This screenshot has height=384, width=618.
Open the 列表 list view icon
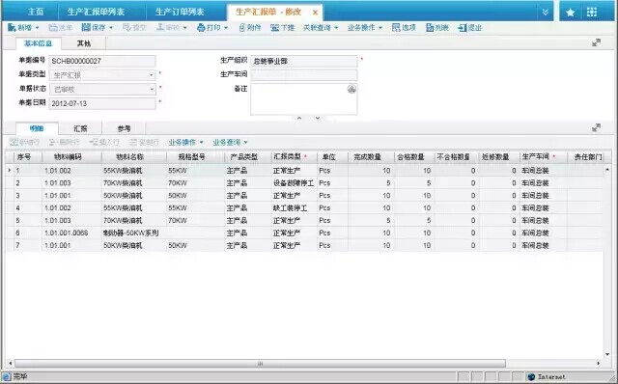pyautogui.click(x=430, y=28)
